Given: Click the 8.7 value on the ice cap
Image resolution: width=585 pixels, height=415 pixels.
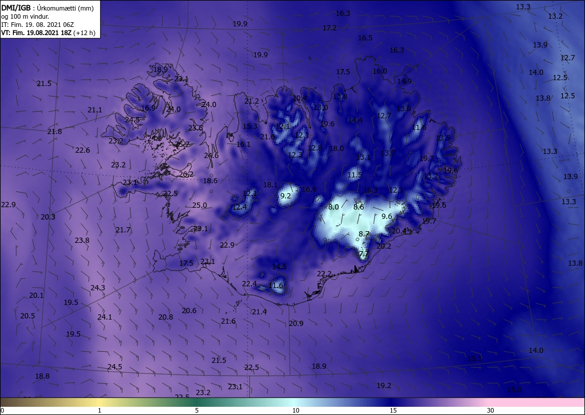Looking at the screenshot, I should (x=364, y=234).
